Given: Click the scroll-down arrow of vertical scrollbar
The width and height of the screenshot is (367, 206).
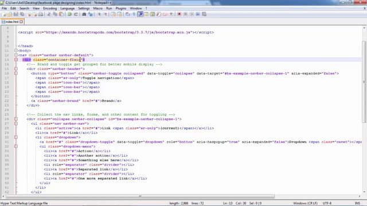Looking at the screenshot, I should coord(364,192).
